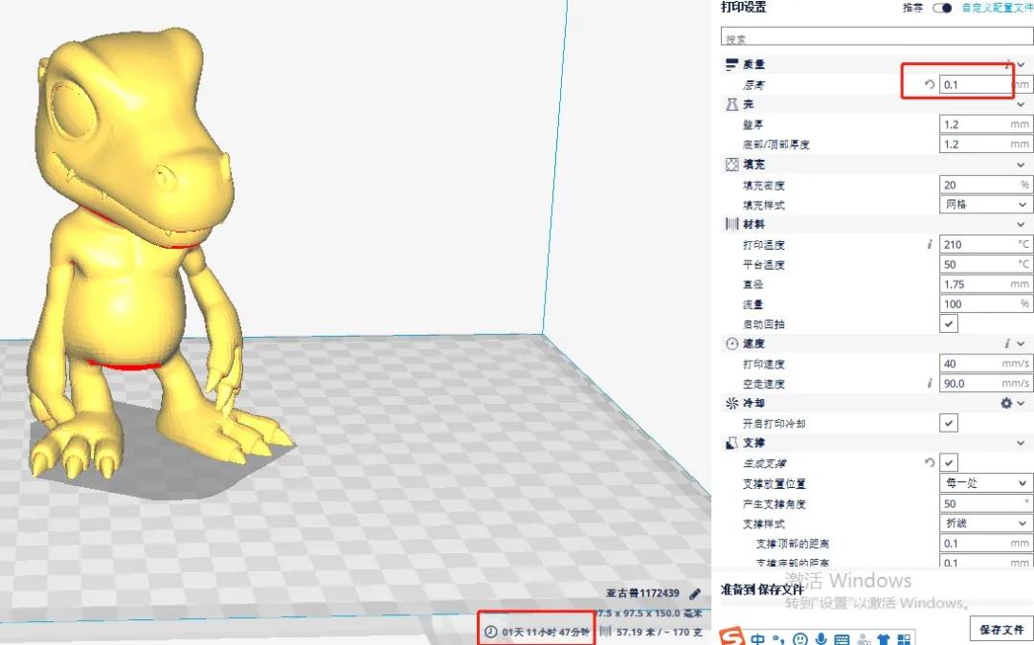Viewport: 1034px width, 645px height.
Task: Toggle the 推荐/custom print settings switch
Action: coord(942,8)
